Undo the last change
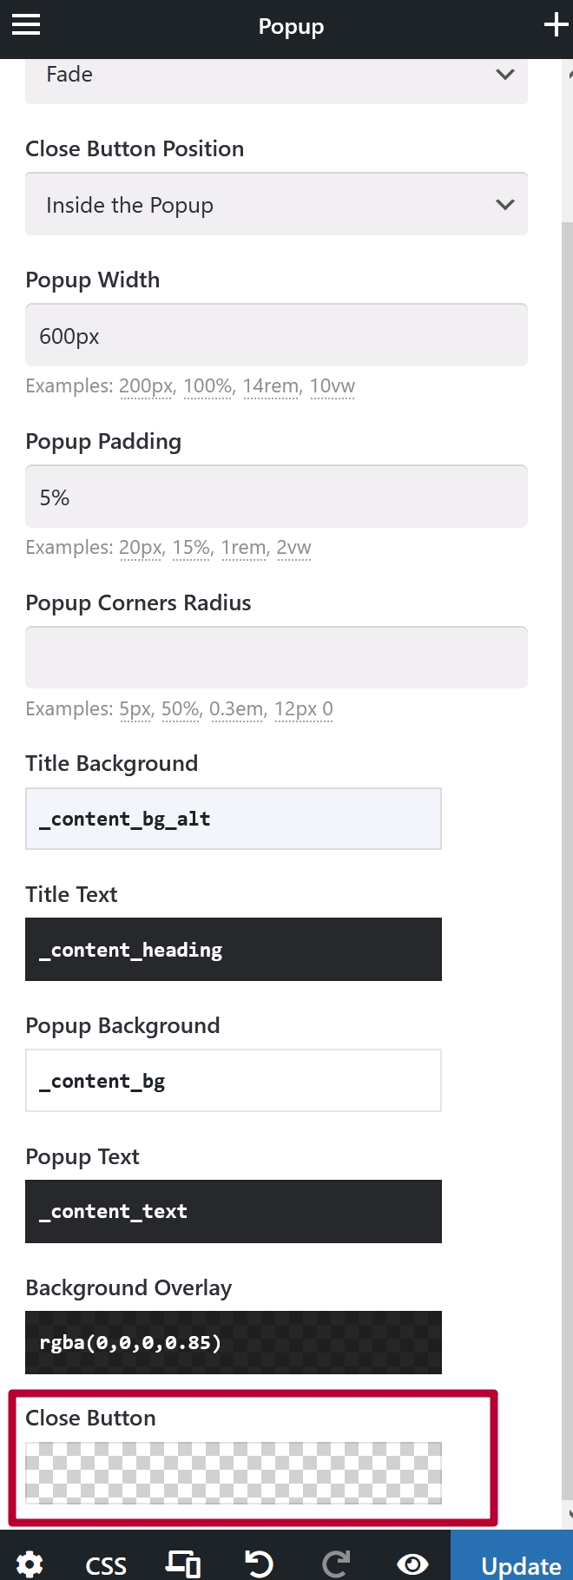Viewport: 573px width, 1580px height. coord(259,1564)
